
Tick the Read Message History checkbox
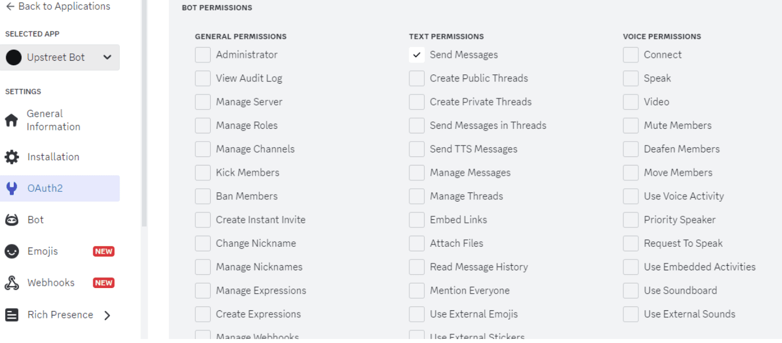(x=417, y=267)
